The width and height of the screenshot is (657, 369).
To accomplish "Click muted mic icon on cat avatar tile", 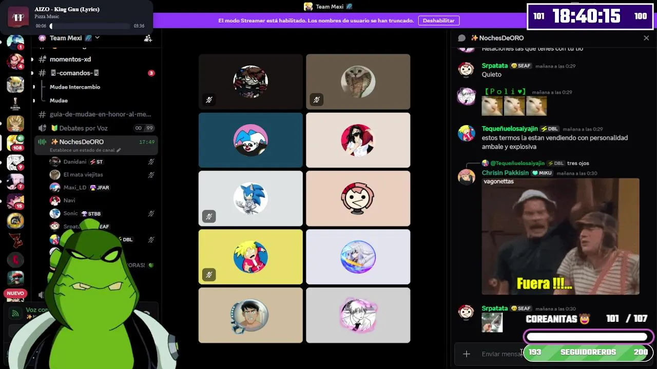I will 316,100.
